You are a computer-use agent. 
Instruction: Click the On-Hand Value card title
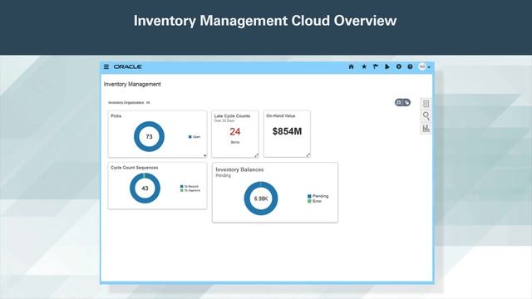[x=281, y=116]
